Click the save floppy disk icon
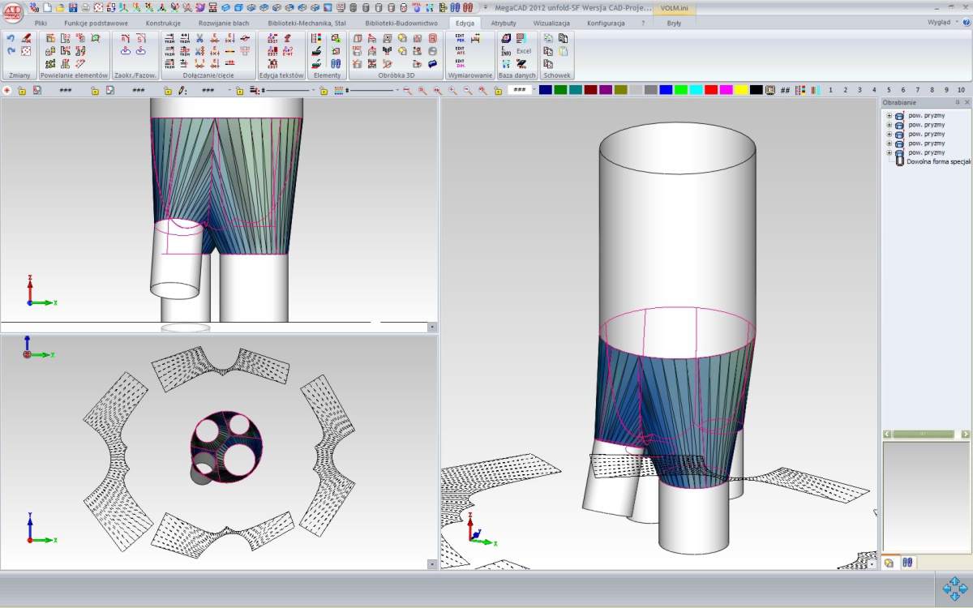Image resolution: width=973 pixels, height=608 pixels. (73, 7)
